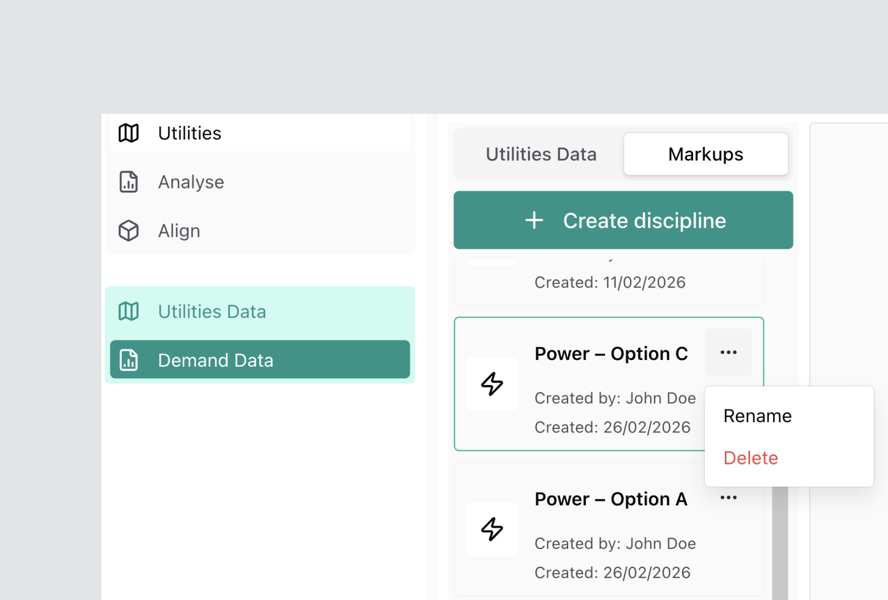Screen dimensions: 888x600
Task: Click the Utilities map icon
Action: (x=129, y=133)
